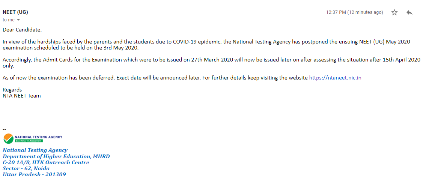The width and height of the screenshot is (423, 183).
Task: Star the NEET (UG) email
Action: coord(394,12)
